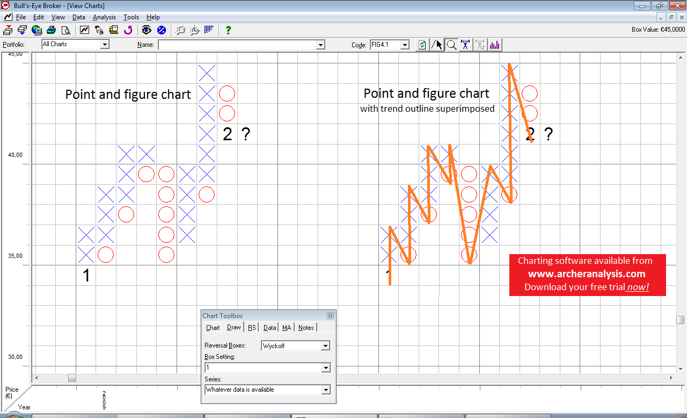The height and width of the screenshot is (418, 687).
Task: Click the '40,00' price axis label
Action: (x=14, y=155)
